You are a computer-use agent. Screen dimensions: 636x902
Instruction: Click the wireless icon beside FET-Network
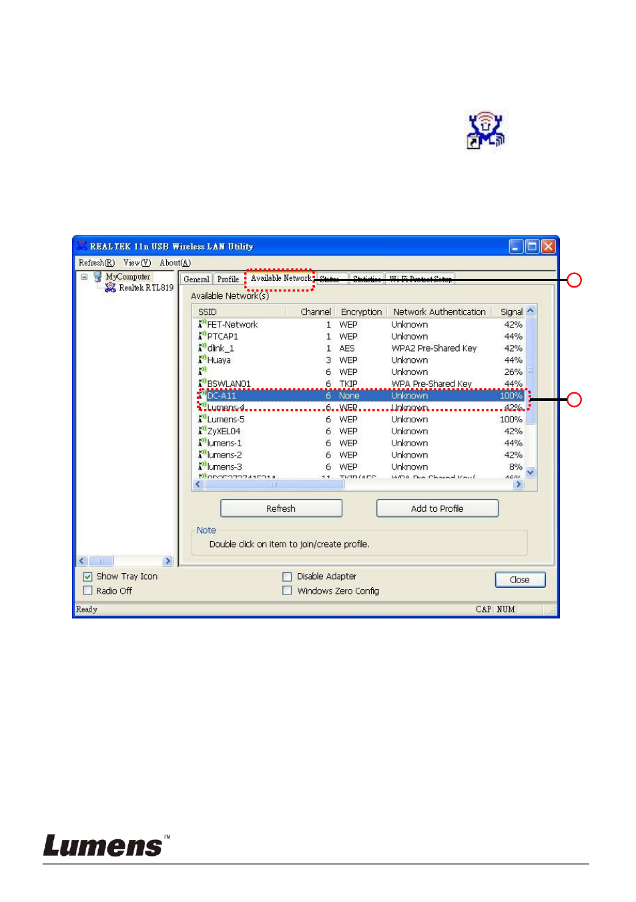tap(202, 324)
